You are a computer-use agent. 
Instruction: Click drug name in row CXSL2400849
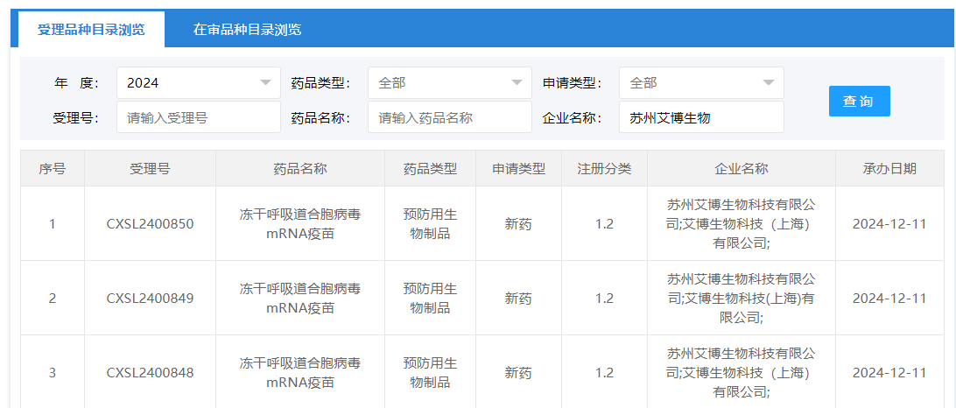pyautogui.click(x=300, y=299)
